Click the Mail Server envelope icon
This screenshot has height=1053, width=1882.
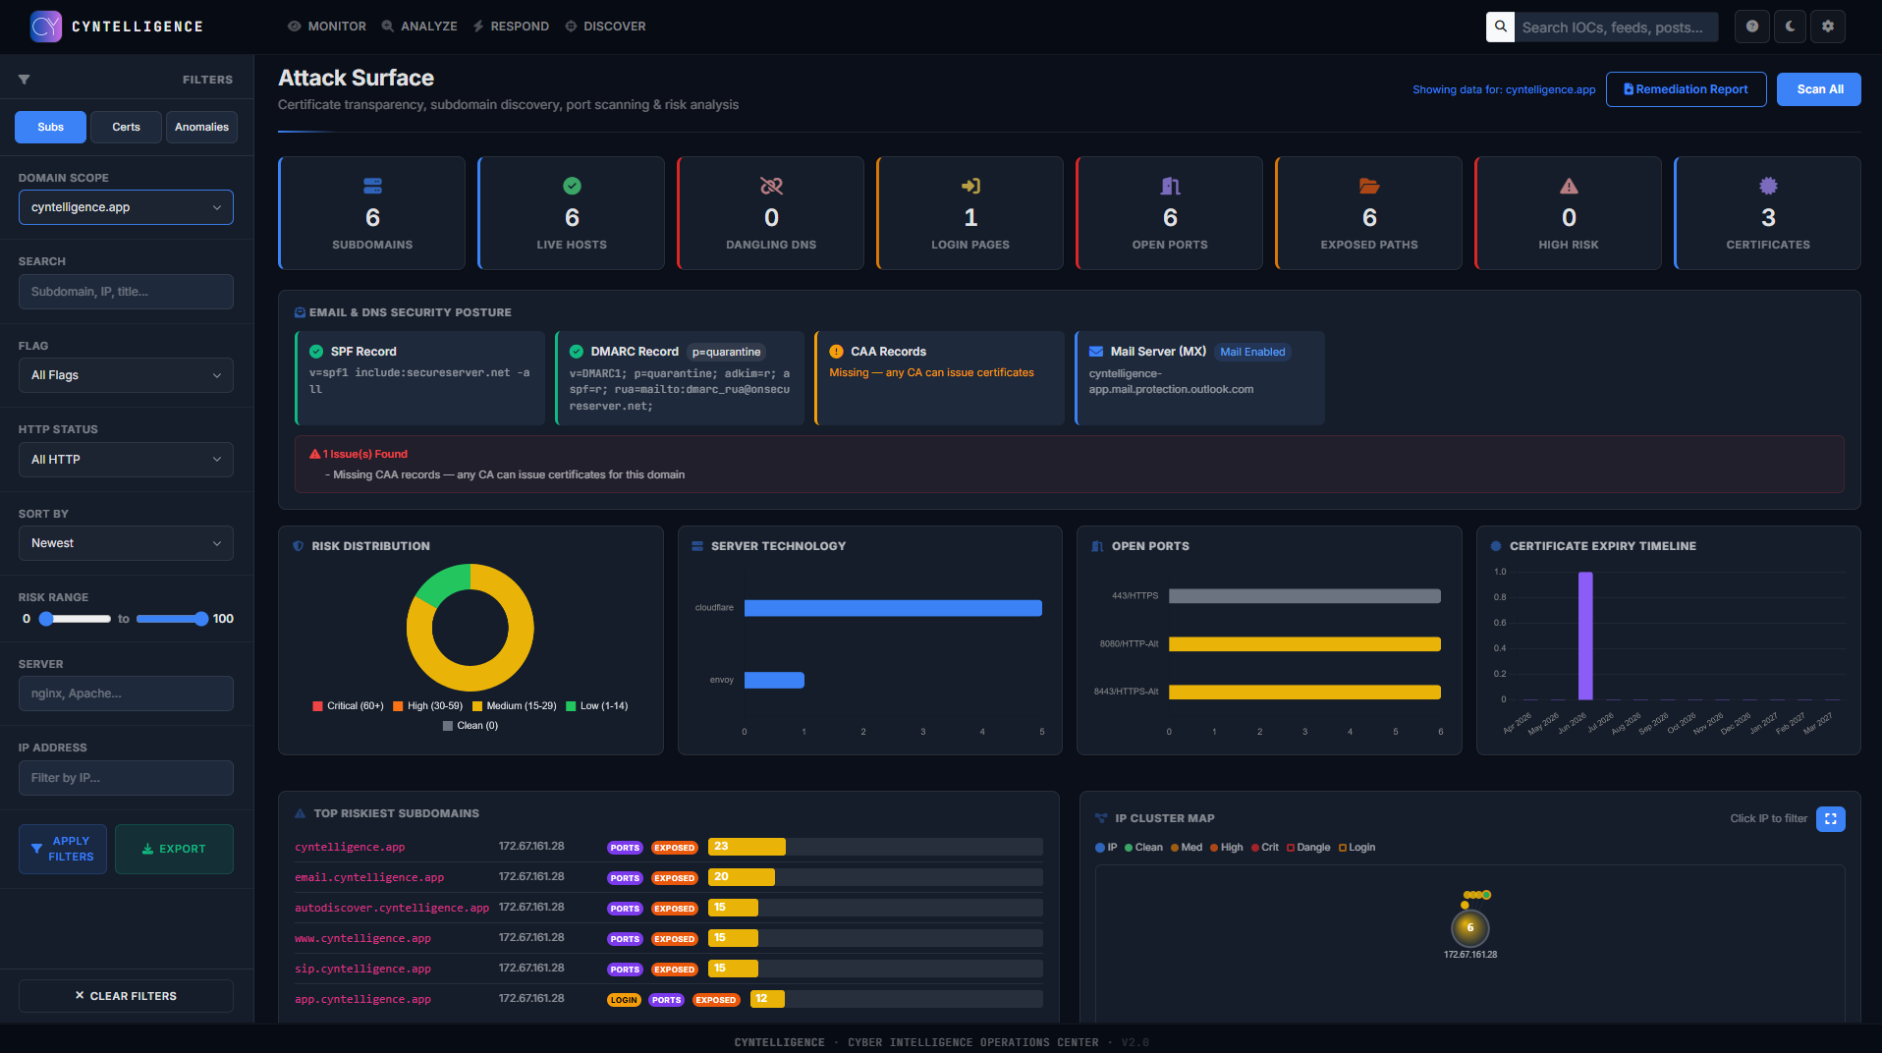1096,352
